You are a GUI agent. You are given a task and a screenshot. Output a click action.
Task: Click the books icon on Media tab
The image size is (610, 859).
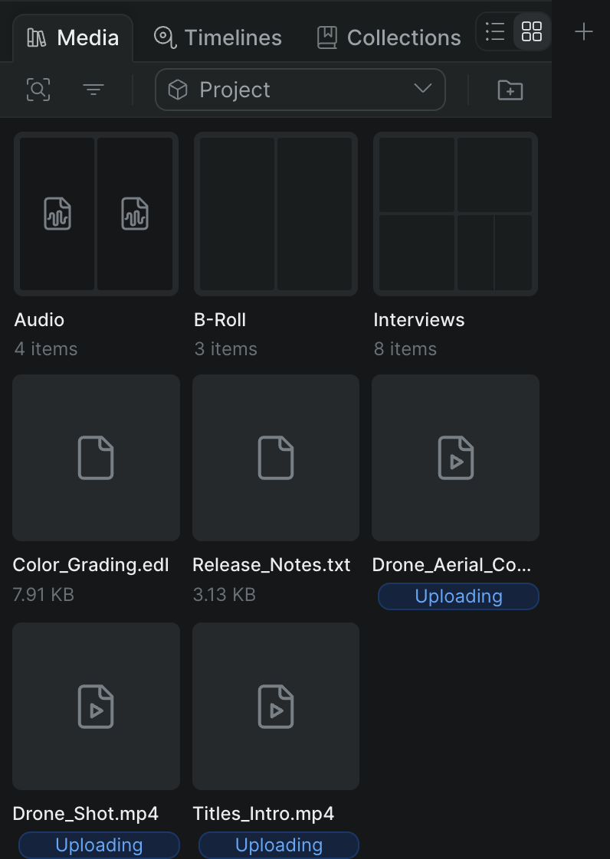click(x=37, y=38)
